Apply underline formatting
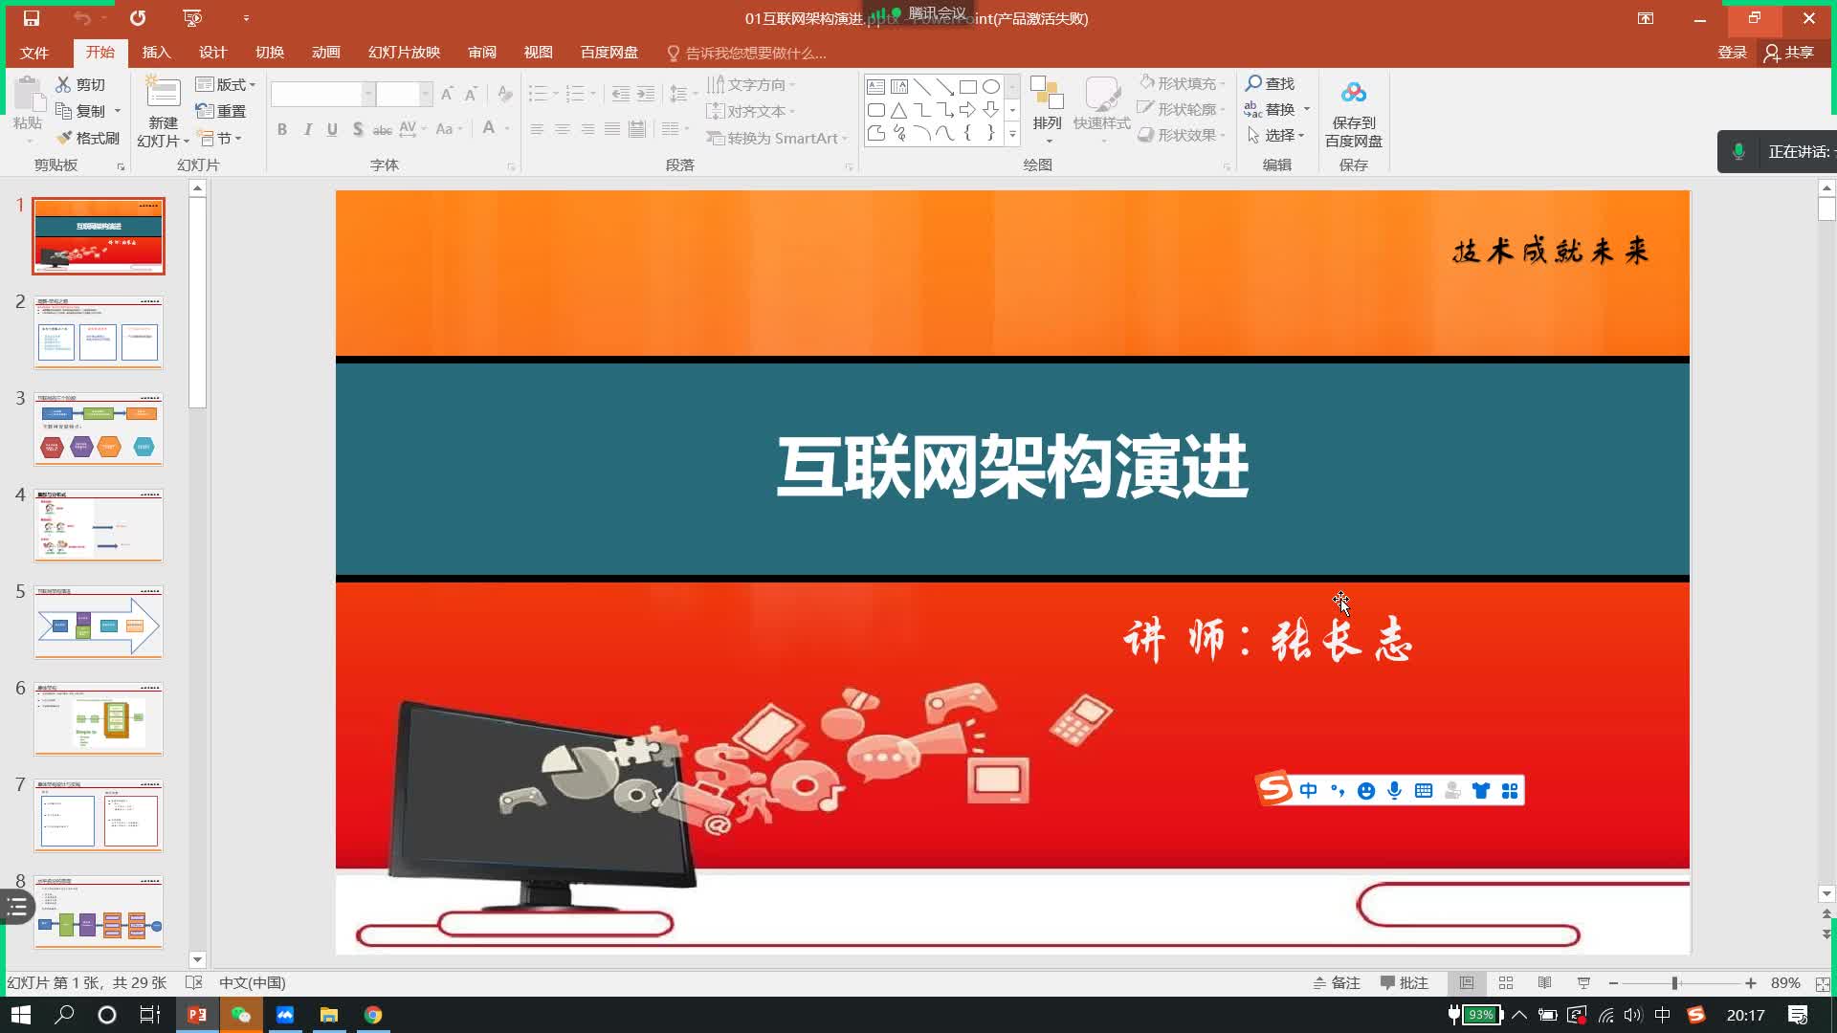The image size is (1837, 1033). click(332, 128)
